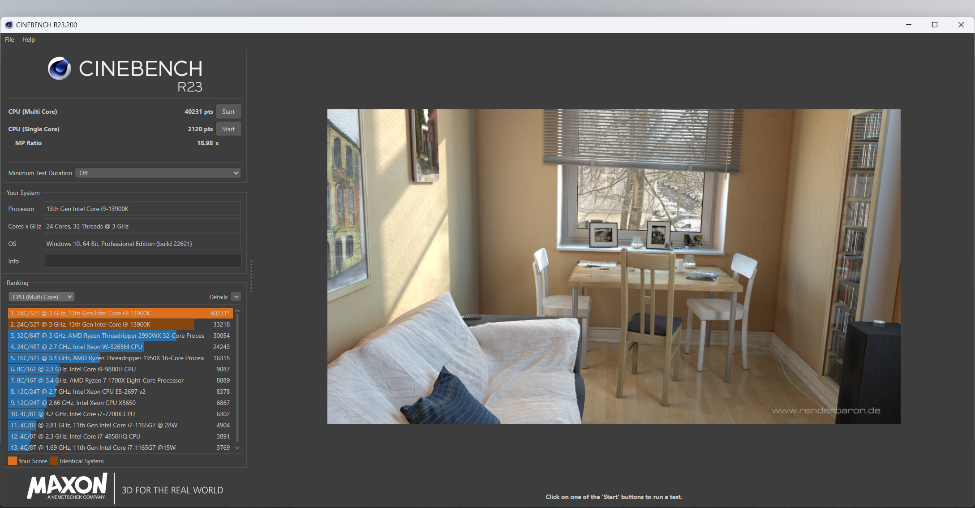Select the top-ranked i9-13900K 40231 entry
The height and width of the screenshot is (508, 975).
(120, 313)
